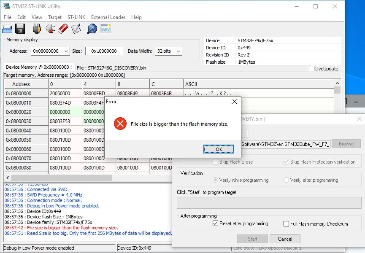Connect to target plug icon

point(37,29)
